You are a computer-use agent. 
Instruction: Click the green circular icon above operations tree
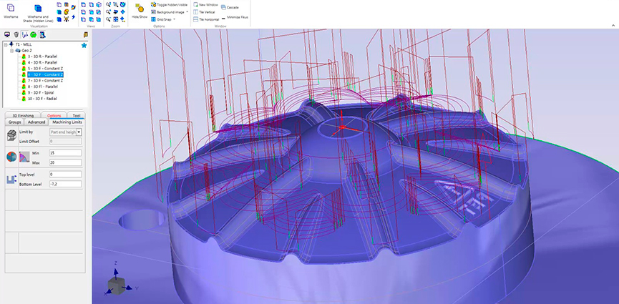pyautogui.click(x=34, y=34)
